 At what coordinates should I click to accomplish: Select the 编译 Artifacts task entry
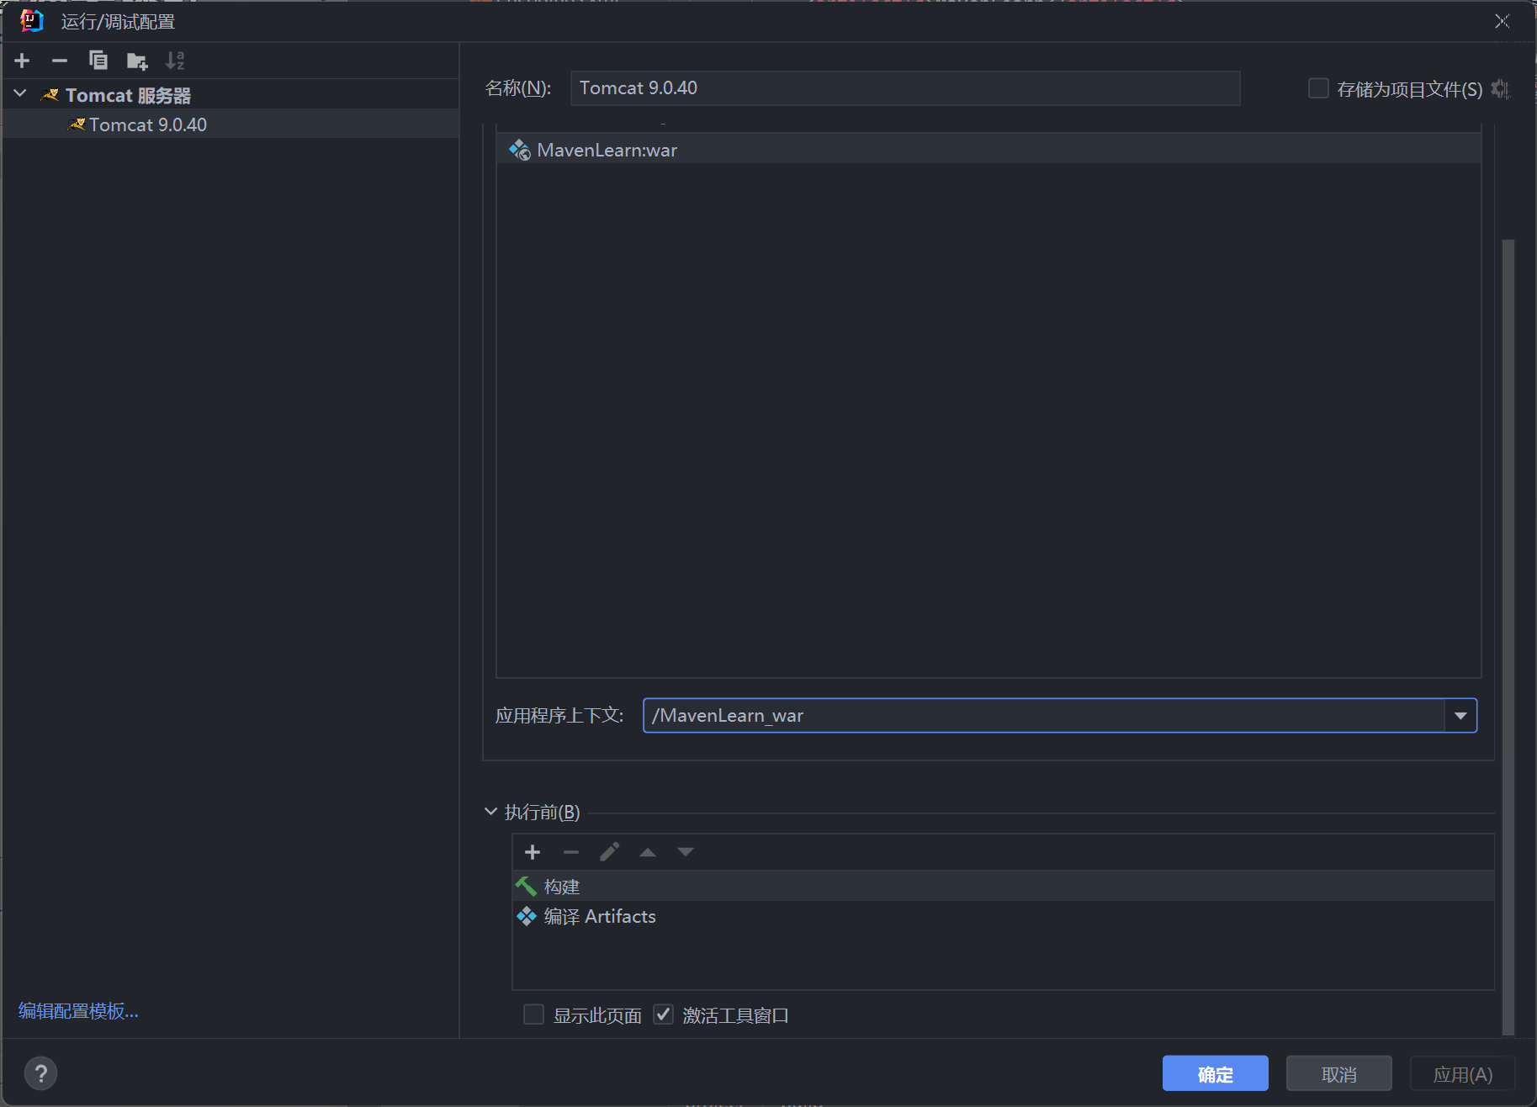(599, 916)
